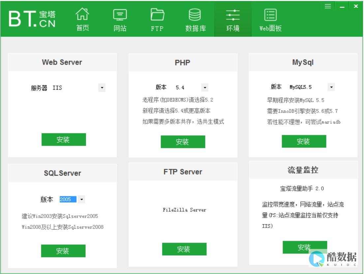Viewport: 364px width, 274px height.
Task: Install MySql with its 安装 button
Action: click(x=304, y=141)
